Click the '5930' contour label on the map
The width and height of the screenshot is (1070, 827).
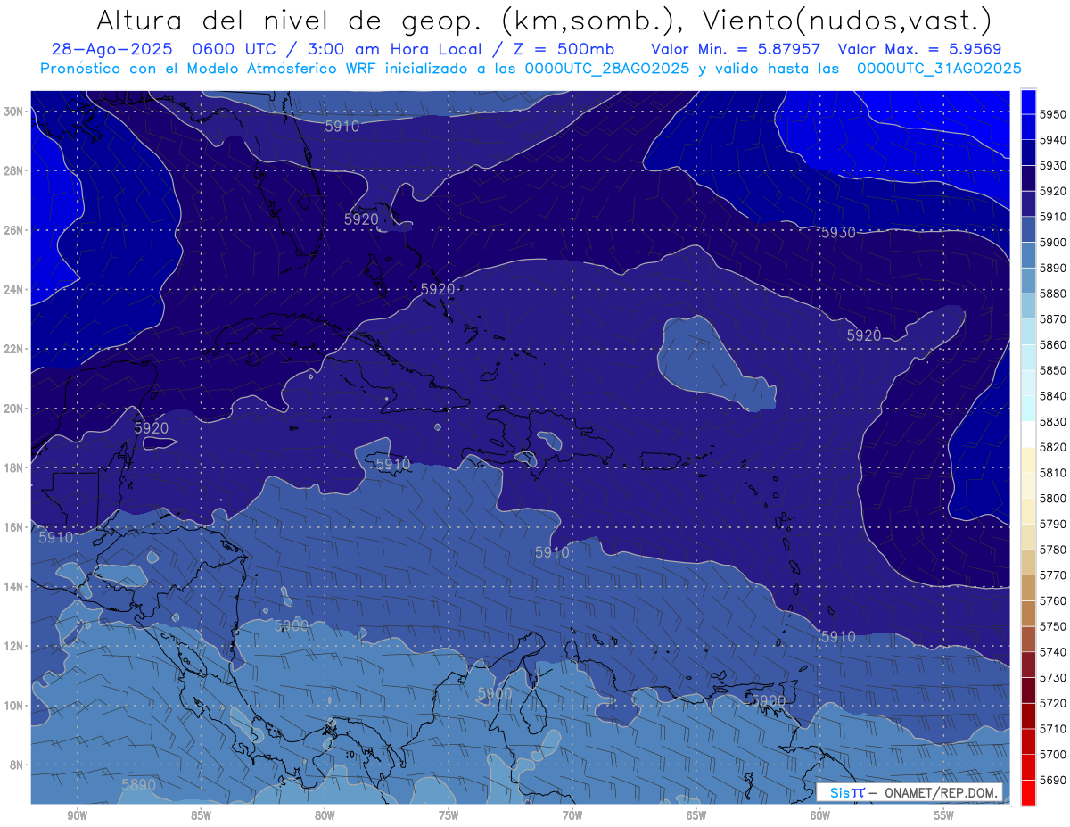click(838, 233)
